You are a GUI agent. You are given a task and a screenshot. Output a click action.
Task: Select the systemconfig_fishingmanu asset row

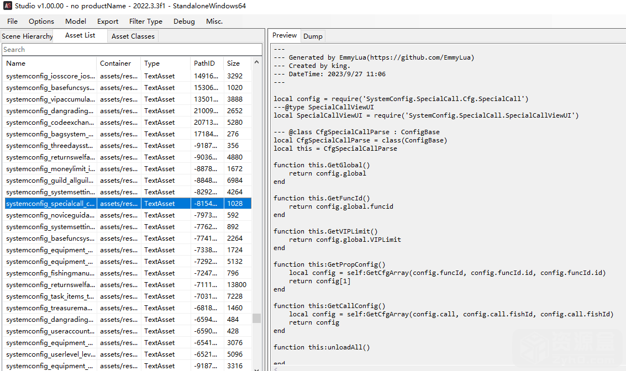(x=50, y=273)
